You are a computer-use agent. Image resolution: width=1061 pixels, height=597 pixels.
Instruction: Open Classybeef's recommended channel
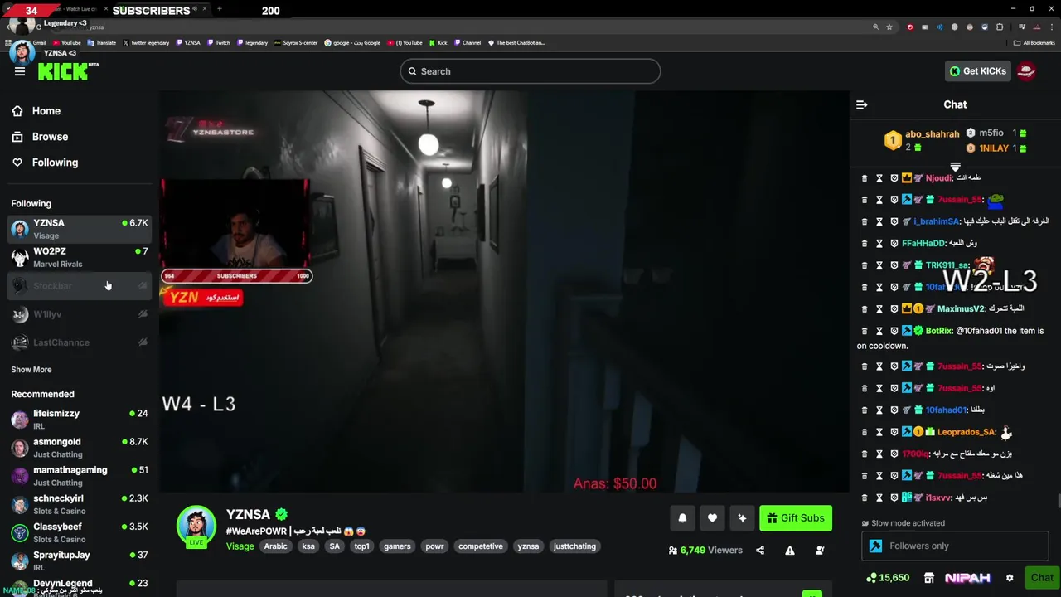[80, 532]
